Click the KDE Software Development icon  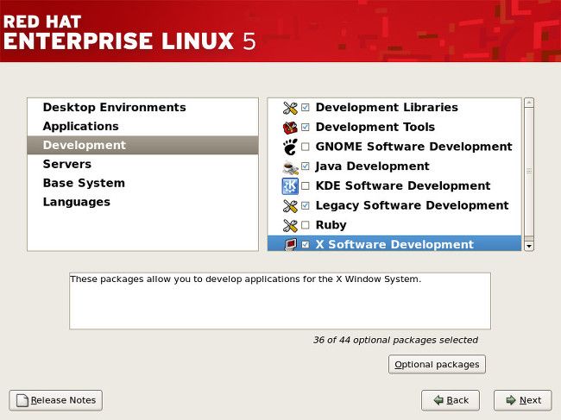coord(290,186)
